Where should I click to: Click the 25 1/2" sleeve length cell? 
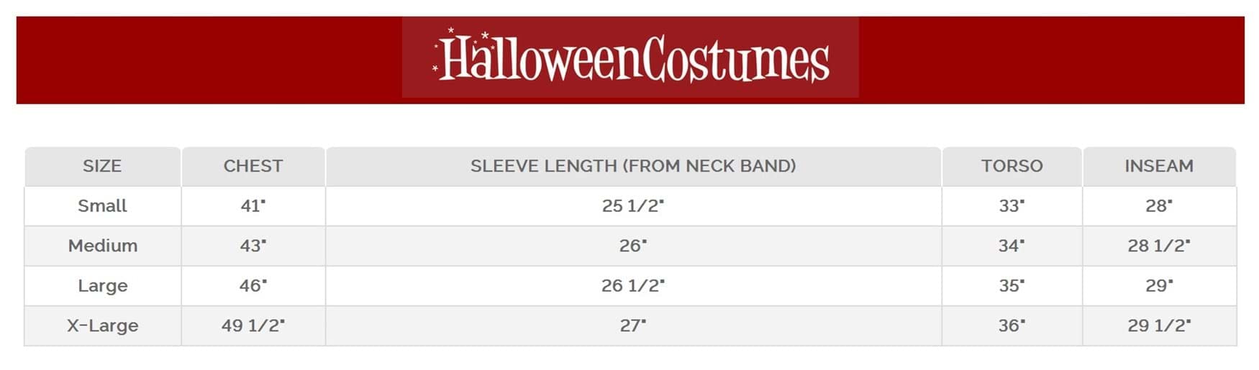point(633,206)
